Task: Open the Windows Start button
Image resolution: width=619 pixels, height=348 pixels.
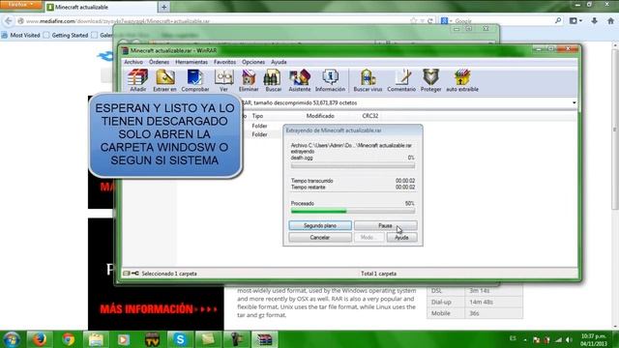Action: tap(11, 339)
